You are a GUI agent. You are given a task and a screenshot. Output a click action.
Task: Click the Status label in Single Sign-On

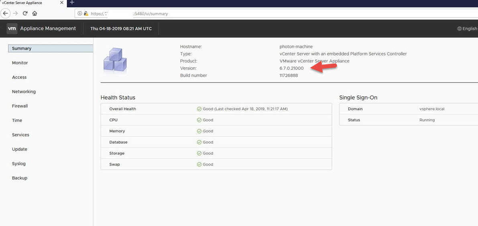point(354,120)
